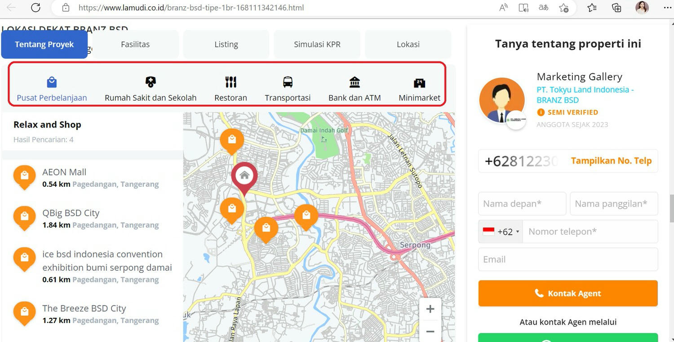
Task: Open browser Collections
Action: pyautogui.click(x=617, y=8)
